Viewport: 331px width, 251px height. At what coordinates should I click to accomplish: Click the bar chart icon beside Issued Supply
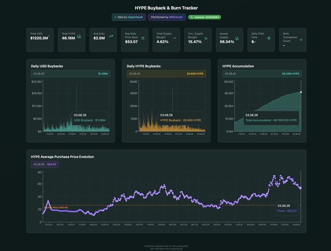237,38
